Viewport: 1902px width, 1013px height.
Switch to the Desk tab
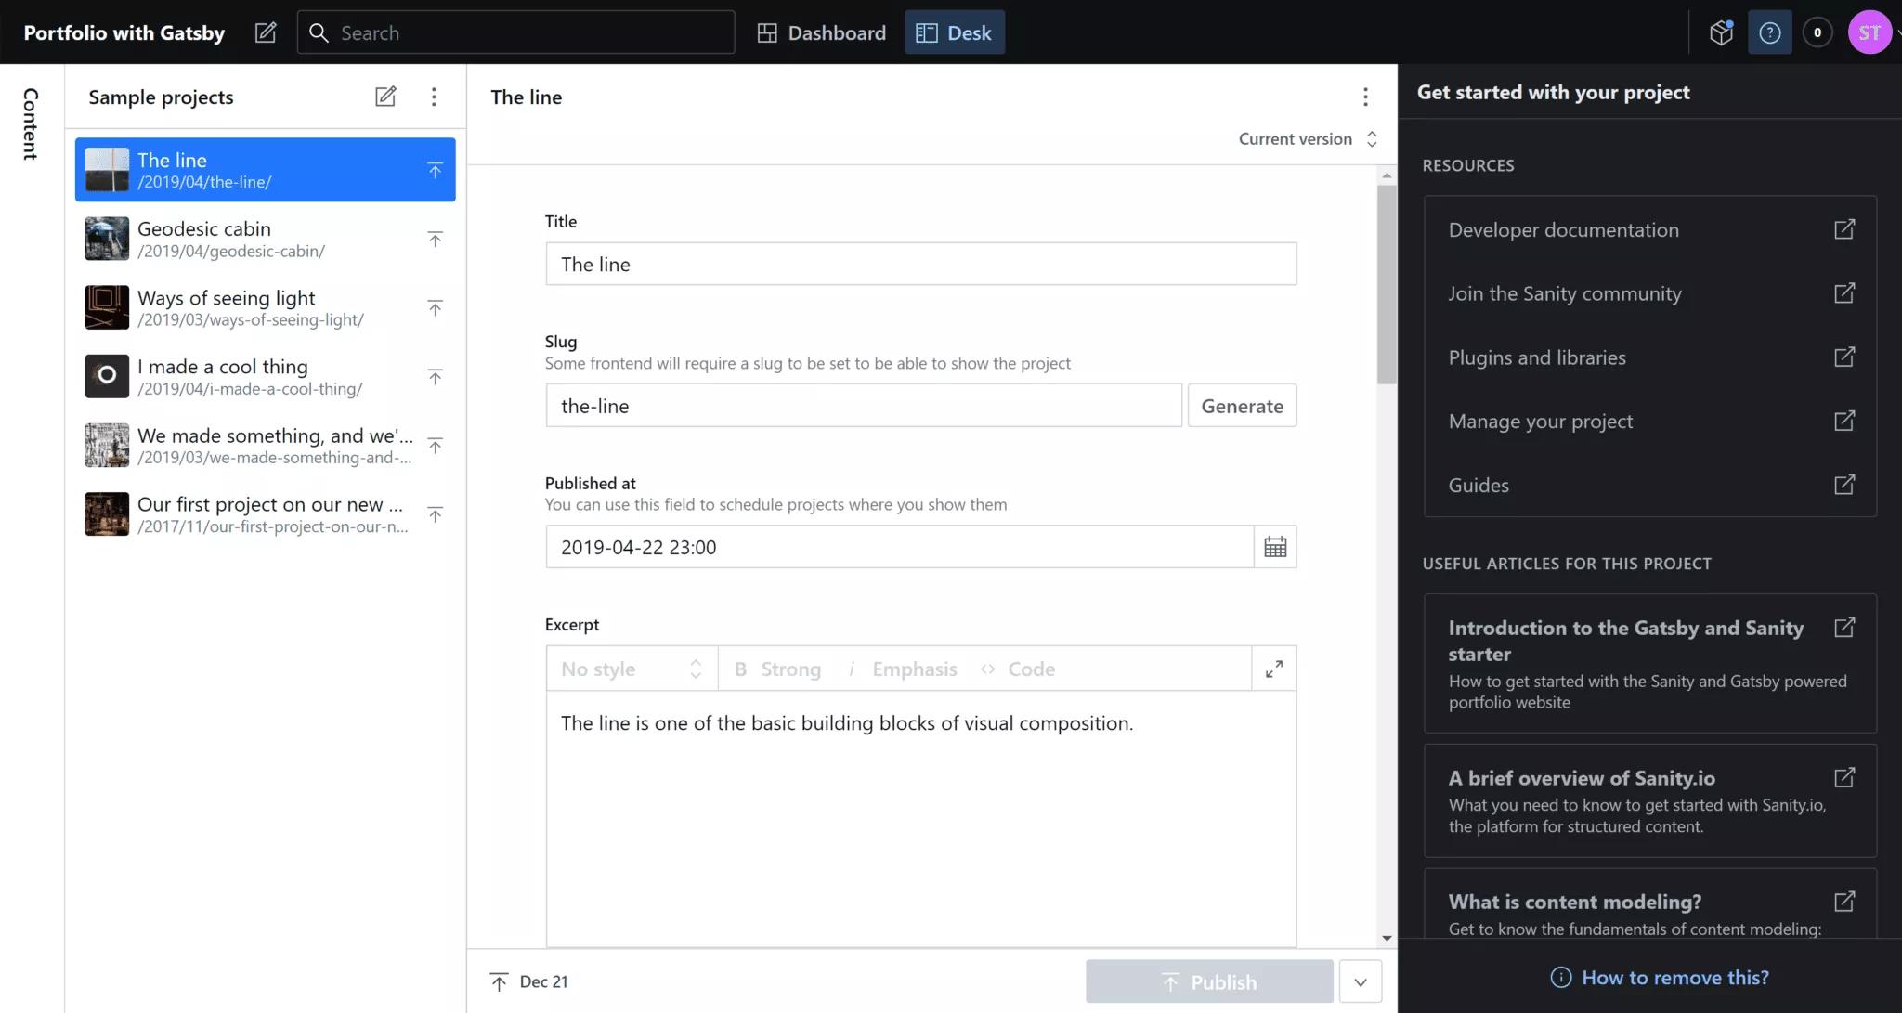tap(955, 32)
